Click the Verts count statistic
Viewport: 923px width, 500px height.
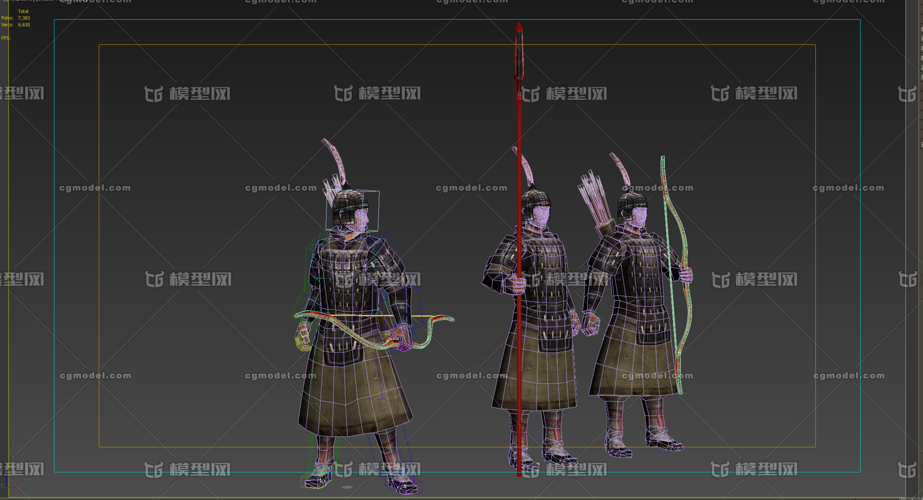24,25
